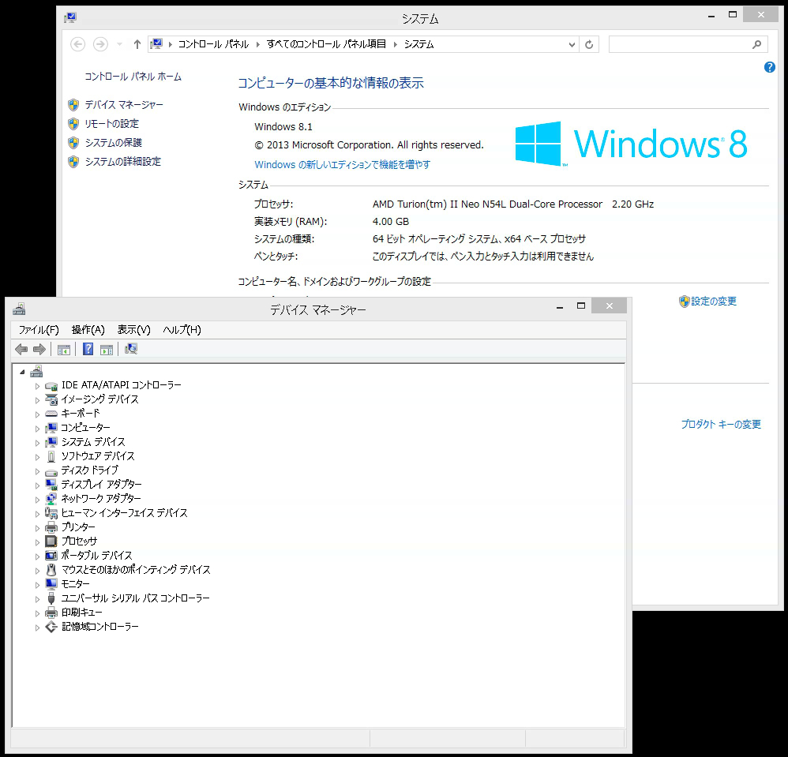
Task: Click the network adapter category icon
Action: coord(51,499)
